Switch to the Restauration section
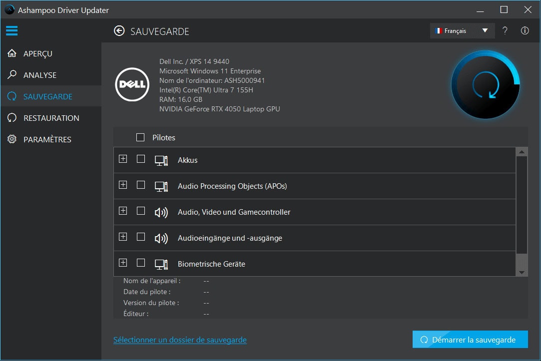 pyautogui.click(x=51, y=118)
